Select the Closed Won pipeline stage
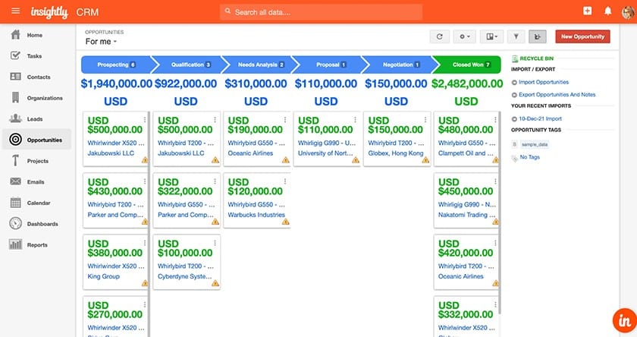Screen dimensions: 637x337 (469, 65)
